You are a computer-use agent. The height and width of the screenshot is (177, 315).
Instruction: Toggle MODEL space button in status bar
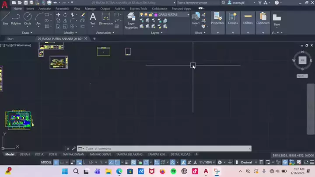(46, 162)
